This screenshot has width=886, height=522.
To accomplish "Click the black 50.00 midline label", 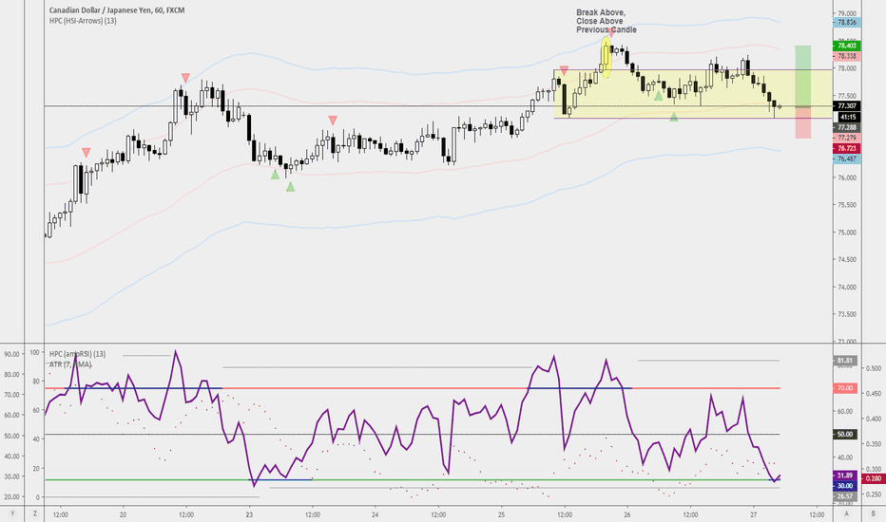I will pyautogui.click(x=845, y=435).
